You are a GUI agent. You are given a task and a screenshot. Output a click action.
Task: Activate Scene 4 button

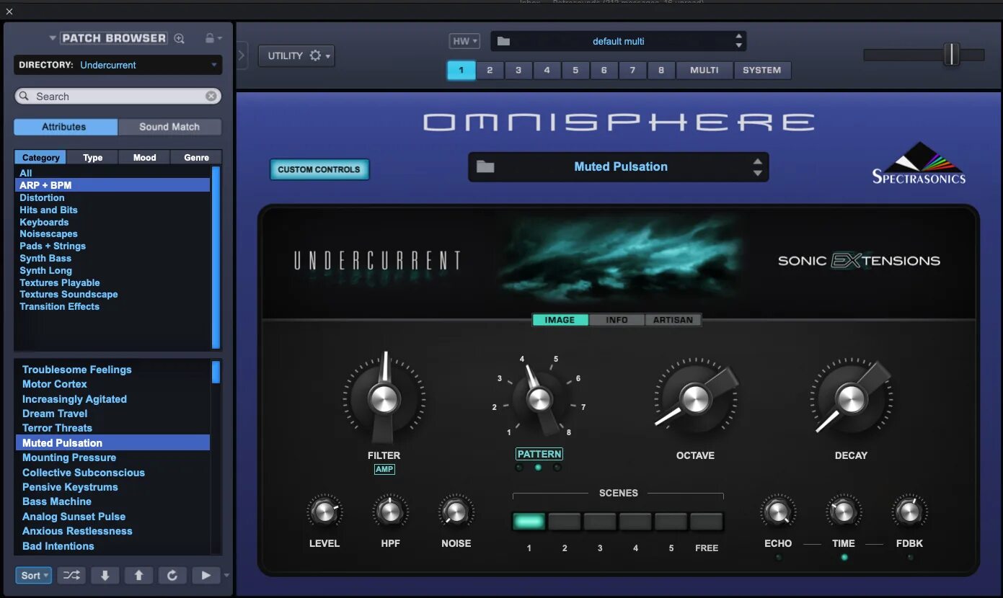635,522
